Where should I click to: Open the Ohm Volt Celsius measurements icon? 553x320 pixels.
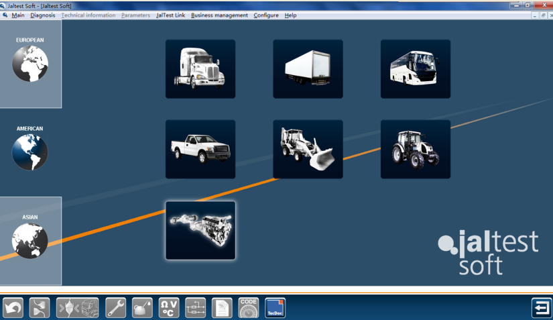coord(169,308)
